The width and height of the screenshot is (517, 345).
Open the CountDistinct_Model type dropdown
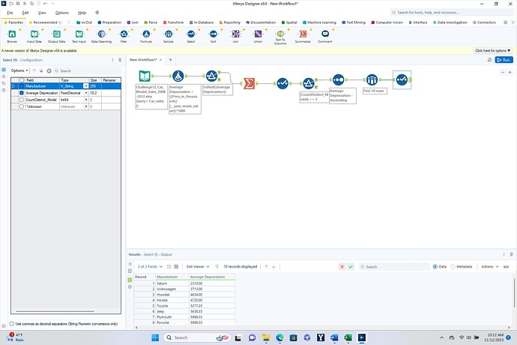coord(86,100)
